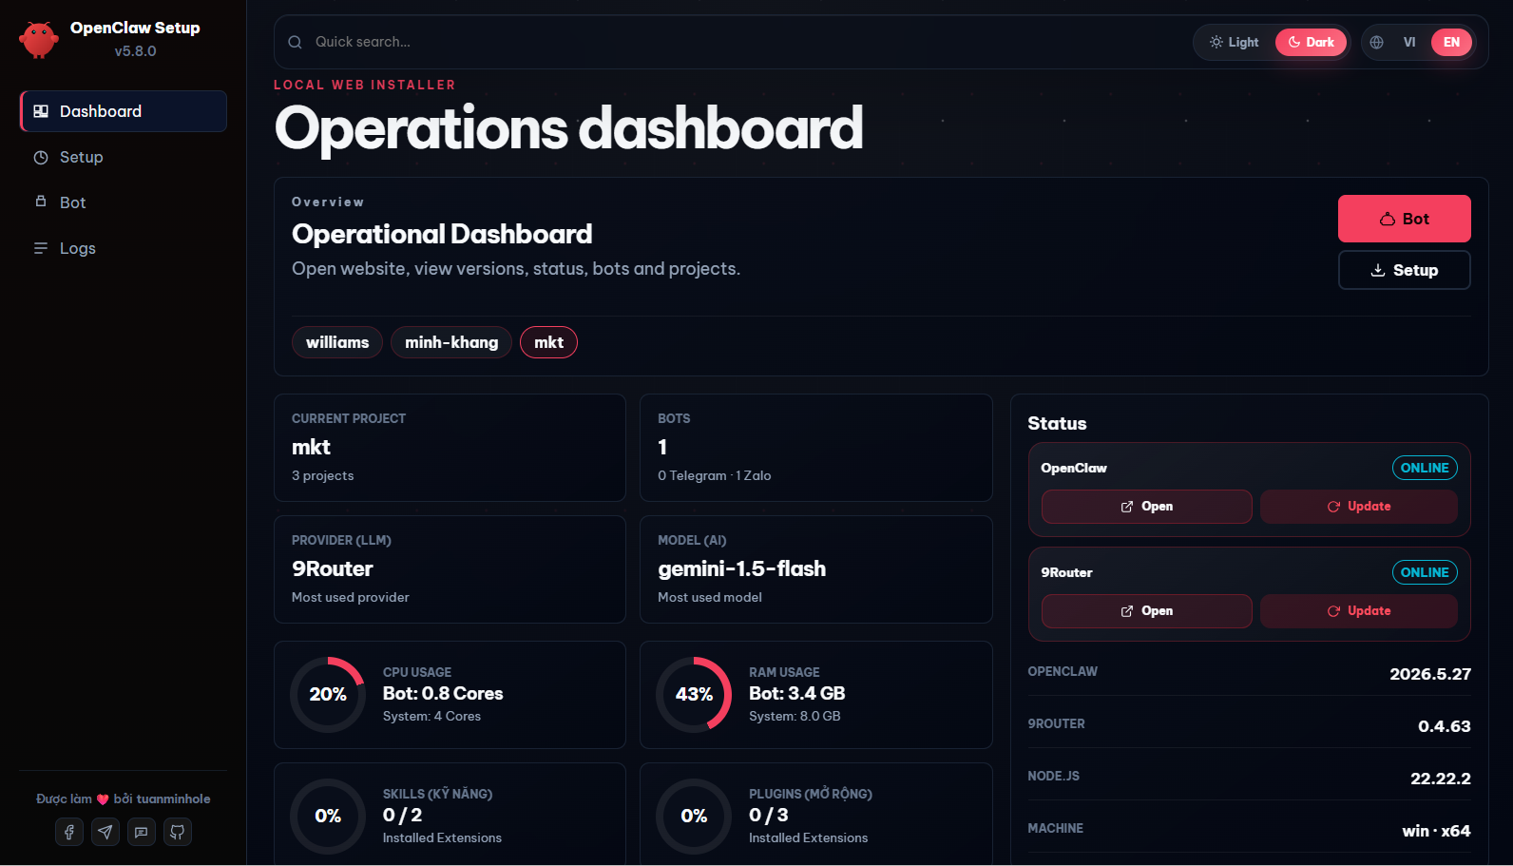Click the Setup download button in overview
This screenshot has width=1513, height=866.
pyautogui.click(x=1404, y=270)
